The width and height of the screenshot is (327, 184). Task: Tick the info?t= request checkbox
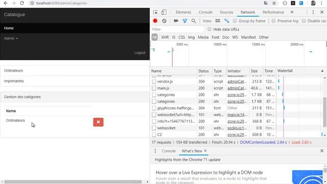(154, 121)
